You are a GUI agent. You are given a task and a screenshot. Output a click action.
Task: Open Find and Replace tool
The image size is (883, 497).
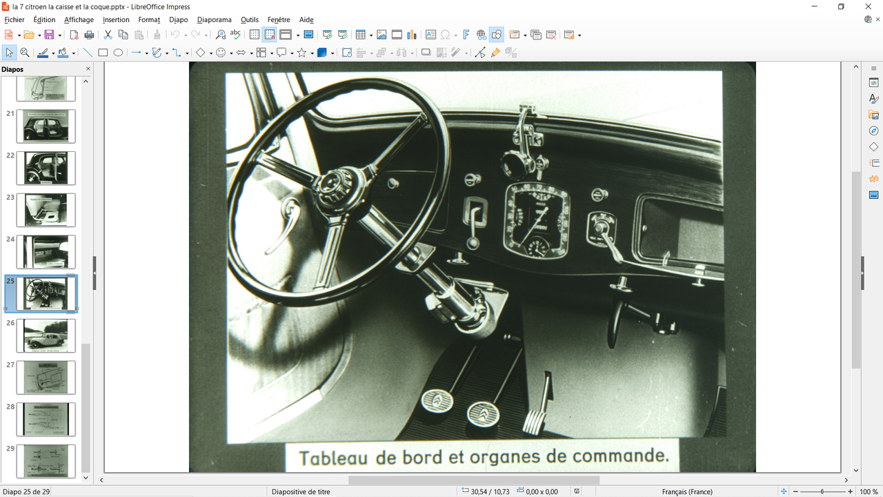click(221, 35)
